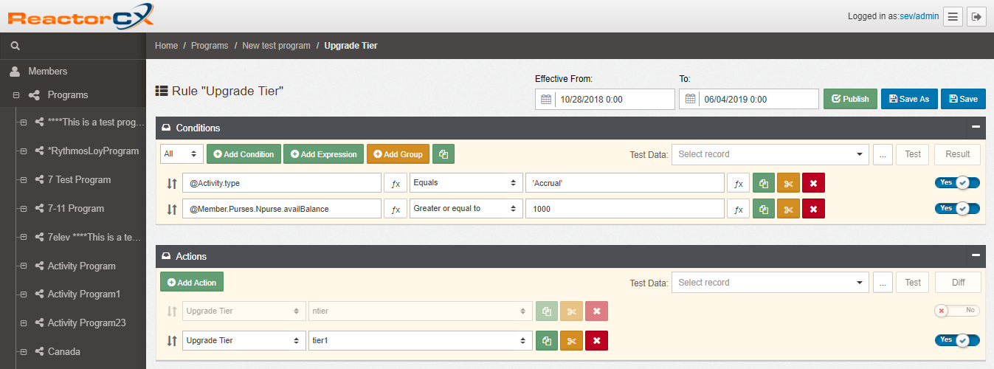Viewport: 994px width, 369px height.
Task: Cut the availBalance condition with the scissors icon
Action: [x=788, y=209]
